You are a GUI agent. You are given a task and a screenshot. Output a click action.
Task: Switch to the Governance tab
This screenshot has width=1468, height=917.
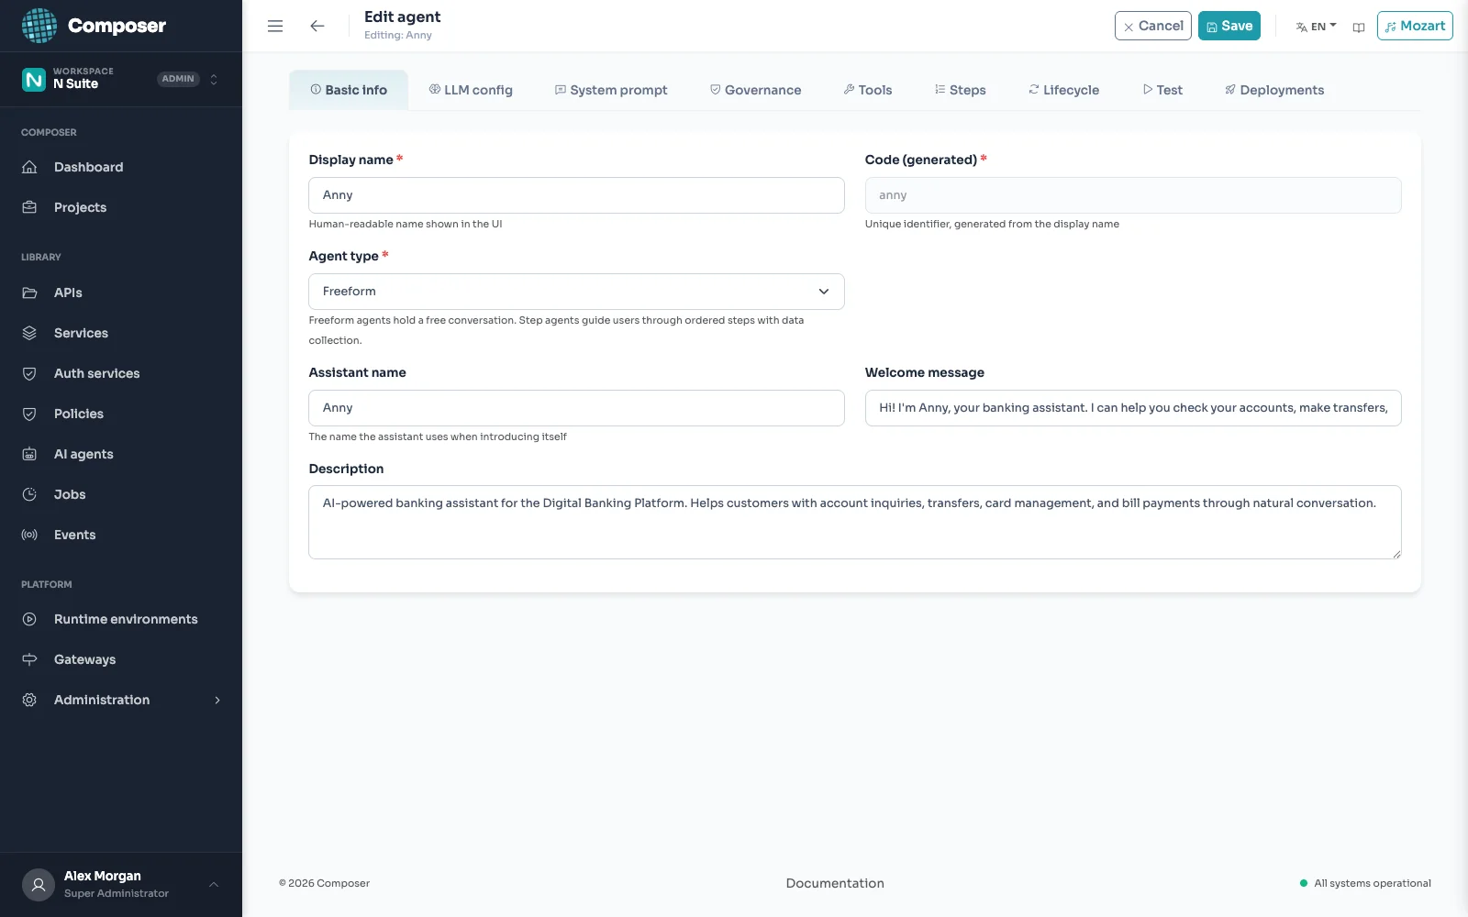(755, 90)
